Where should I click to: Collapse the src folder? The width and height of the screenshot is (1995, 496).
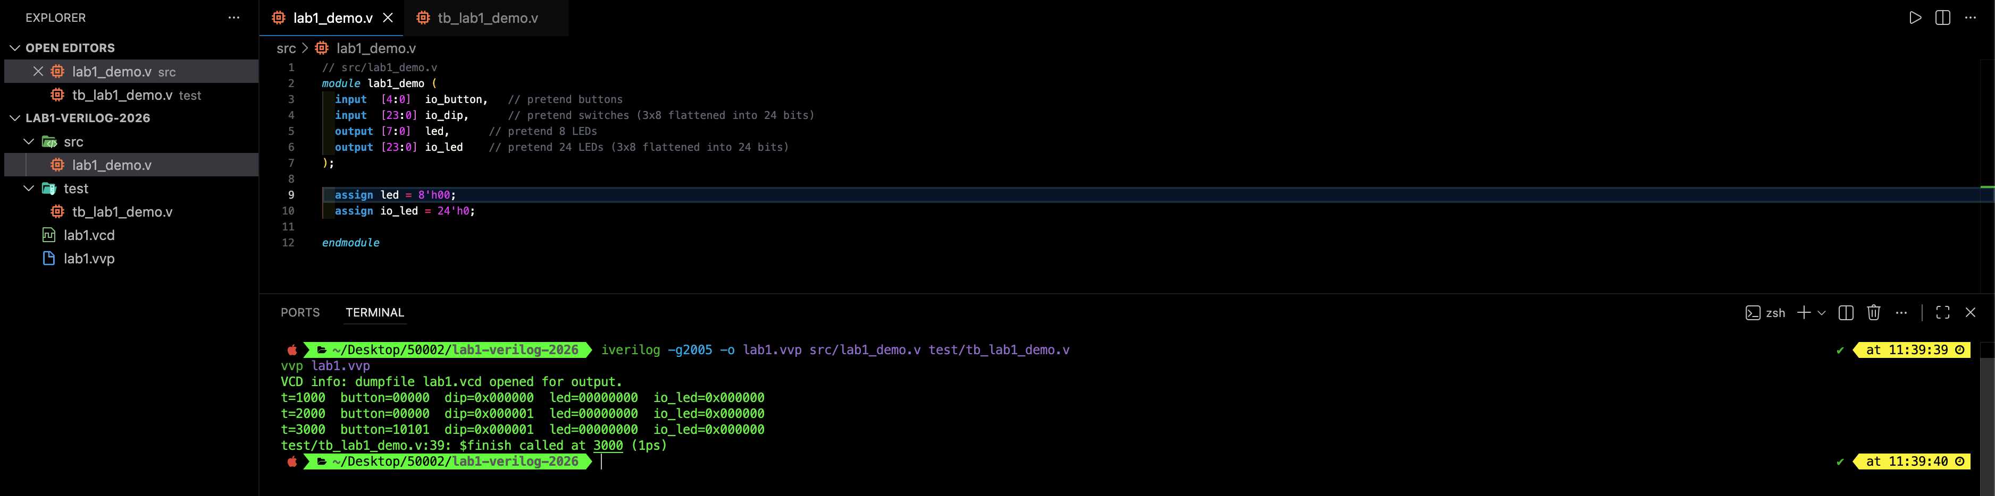coord(29,142)
